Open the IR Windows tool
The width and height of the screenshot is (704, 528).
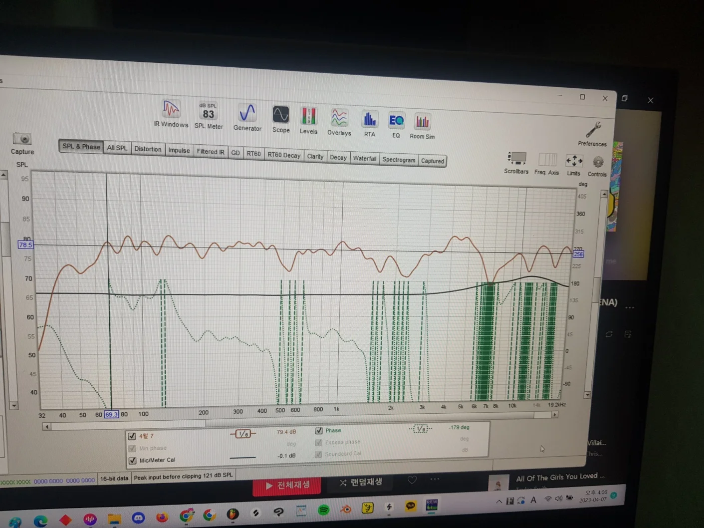point(171,114)
